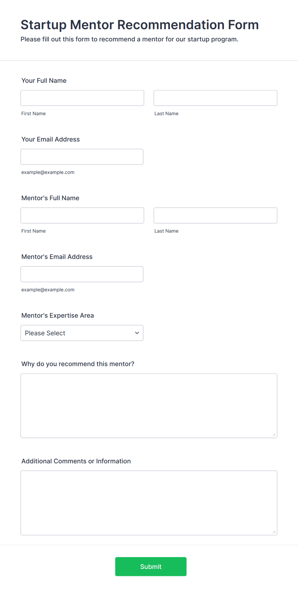Click the Mentor's Expertise Area label
Viewport: 298px width, 592px height.
58,315
